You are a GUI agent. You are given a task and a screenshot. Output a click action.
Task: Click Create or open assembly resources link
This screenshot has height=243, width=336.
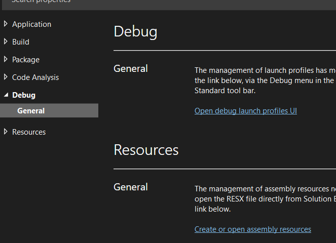point(253,229)
